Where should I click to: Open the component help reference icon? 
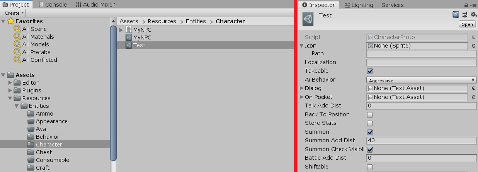pos(456,15)
